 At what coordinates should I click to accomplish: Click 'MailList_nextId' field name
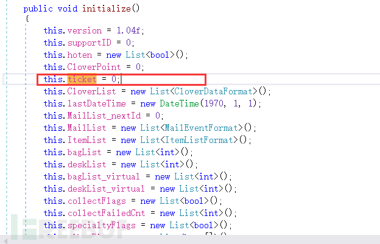[x=104, y=116]
